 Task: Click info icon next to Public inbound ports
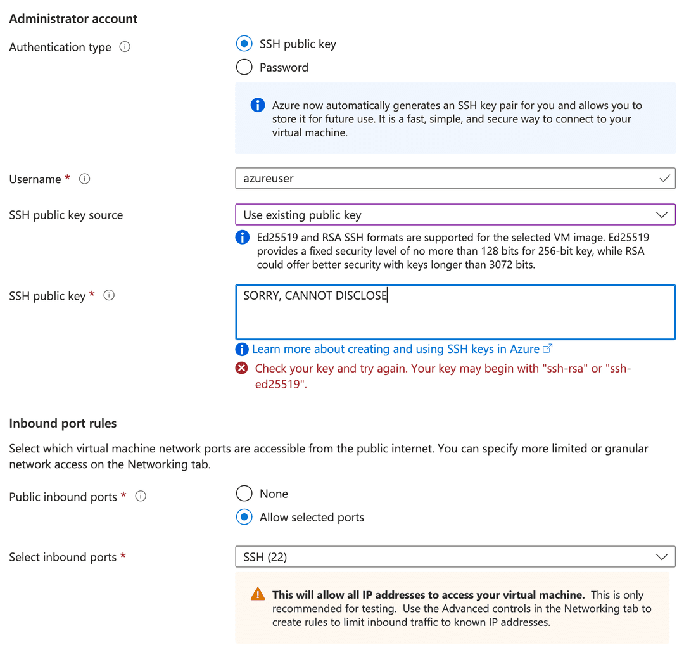[141, 496]
